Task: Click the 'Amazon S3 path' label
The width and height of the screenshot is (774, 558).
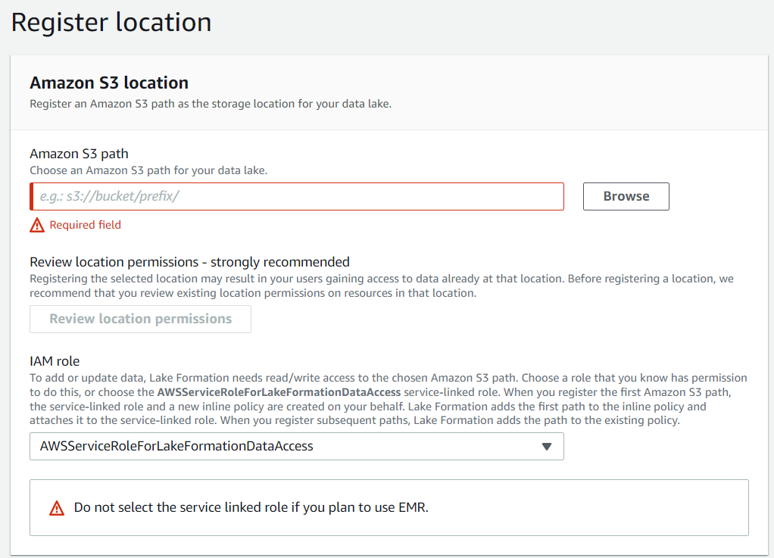Action: (x=79, y=154)
